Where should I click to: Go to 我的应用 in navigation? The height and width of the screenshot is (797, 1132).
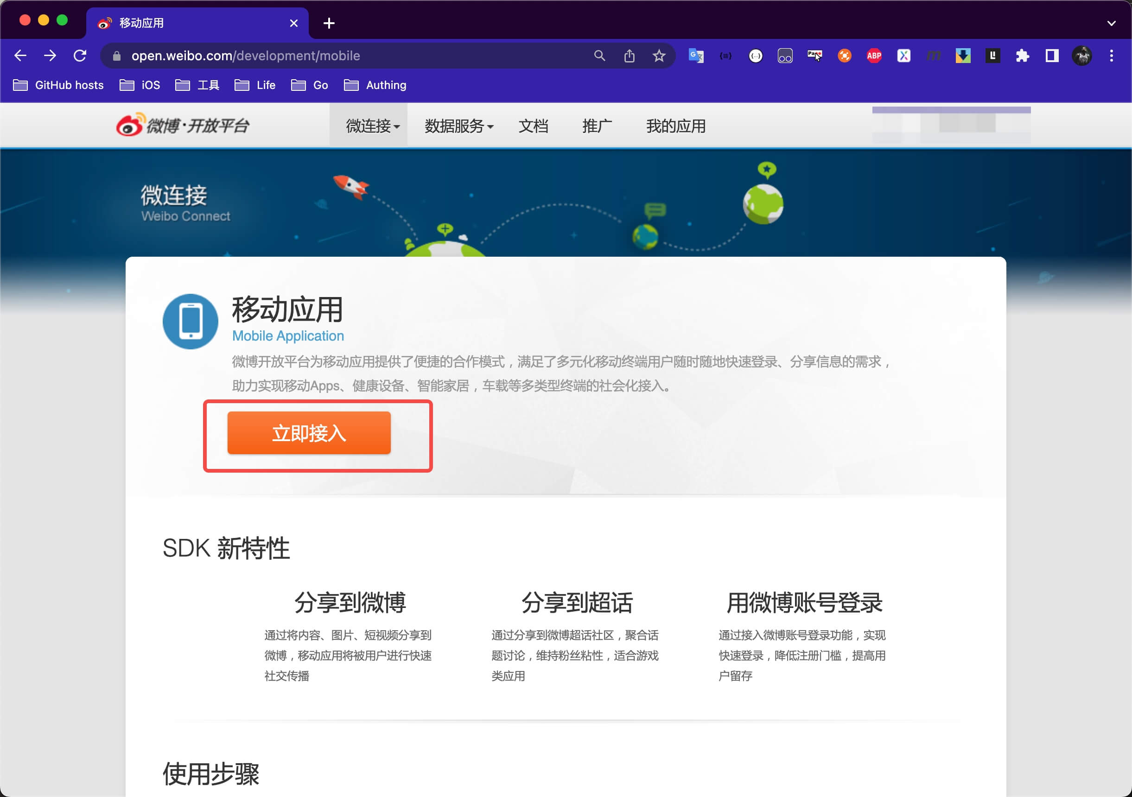pyautogui.click(x=675, y=126)
